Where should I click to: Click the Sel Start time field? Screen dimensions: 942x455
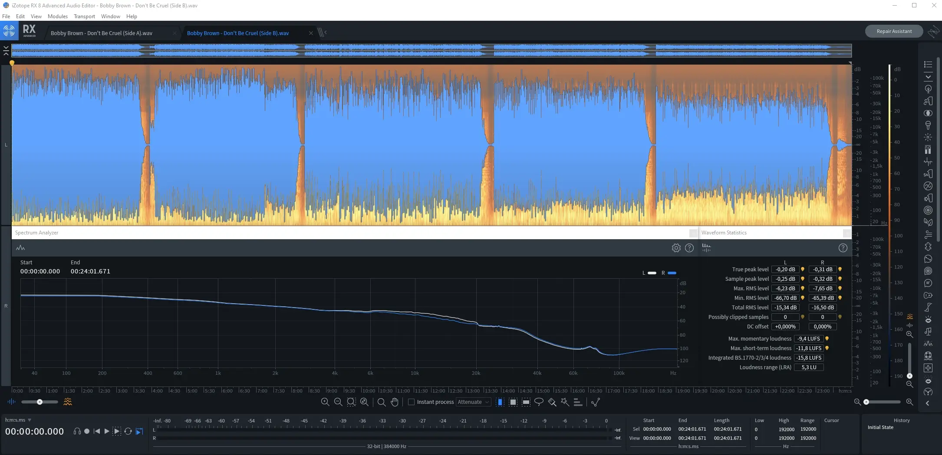click(657, 429)
